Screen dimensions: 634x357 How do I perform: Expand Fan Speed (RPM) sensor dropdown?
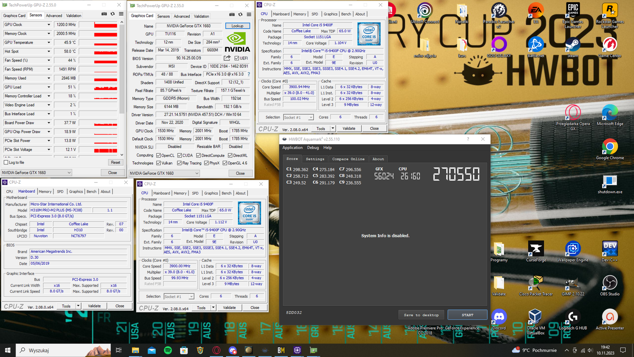coord(49,69)
